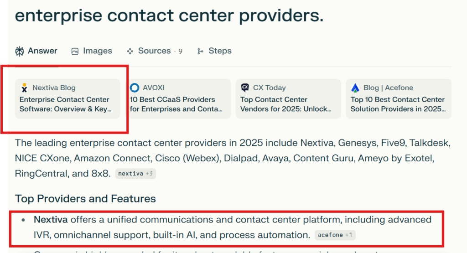Open the Nextiva Blog source card
The width and height of the screenshot is (467, 253).
click(67, 98)
